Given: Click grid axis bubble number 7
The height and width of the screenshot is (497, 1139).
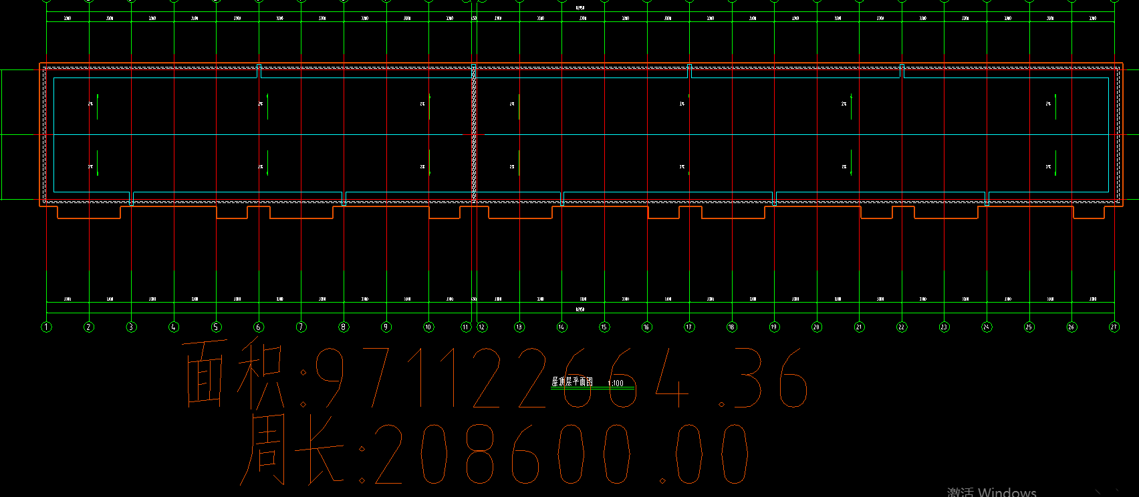Looking at the screenshot, I should [301, 327].
